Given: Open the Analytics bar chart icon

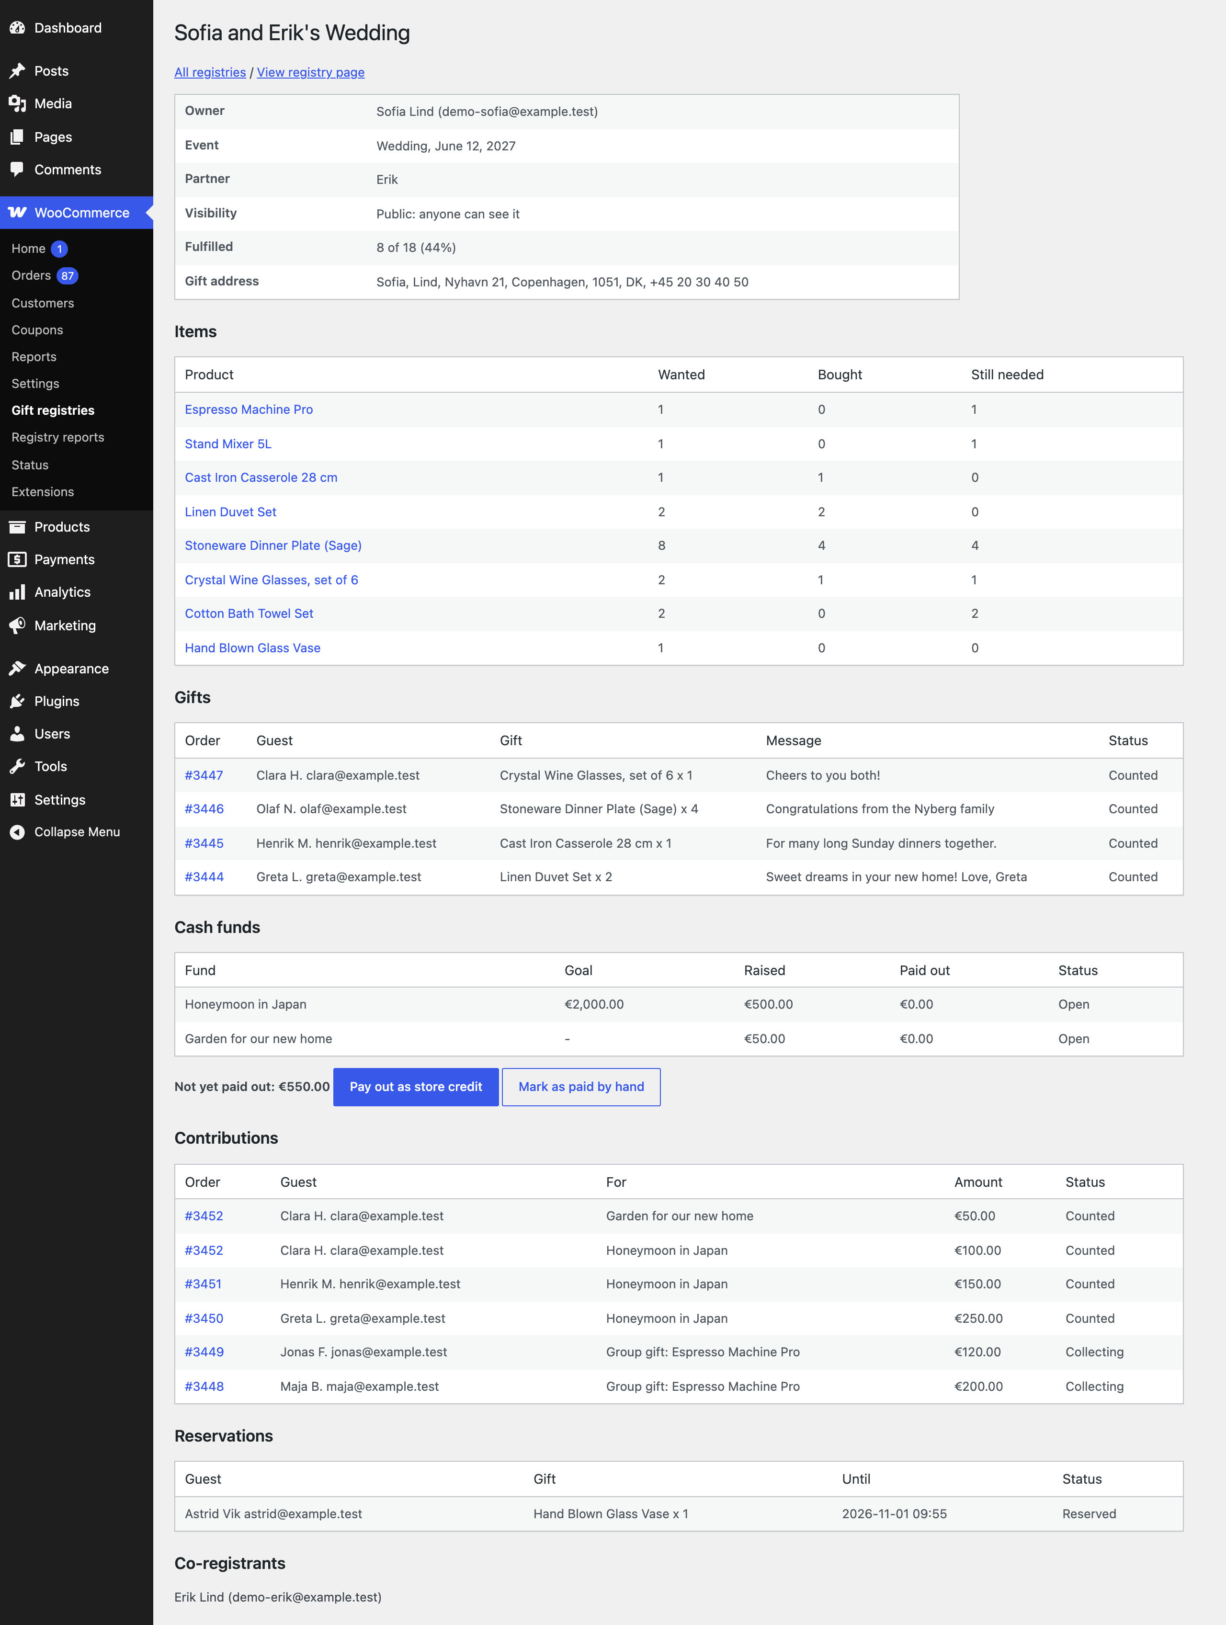Looking at the screenshot, I should tap(18, 592).
